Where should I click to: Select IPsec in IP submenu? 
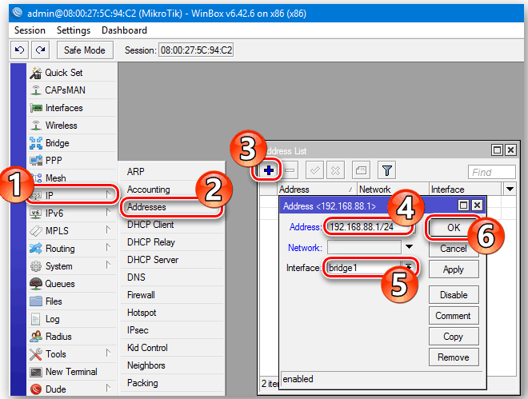(x=172, y=330)
